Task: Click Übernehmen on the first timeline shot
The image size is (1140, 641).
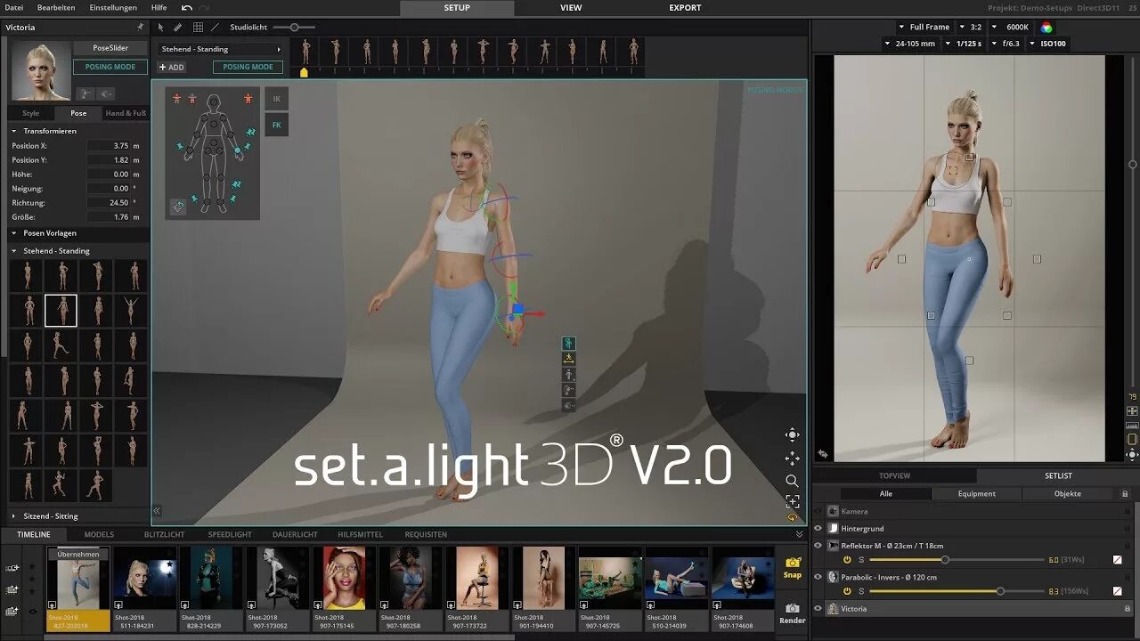Action: tap(78, 555)
